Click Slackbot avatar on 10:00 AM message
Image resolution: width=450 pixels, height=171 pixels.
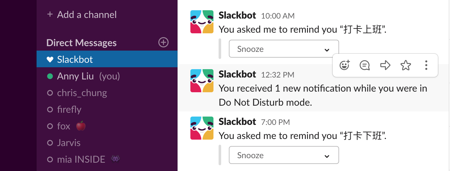tap(202, 22)
